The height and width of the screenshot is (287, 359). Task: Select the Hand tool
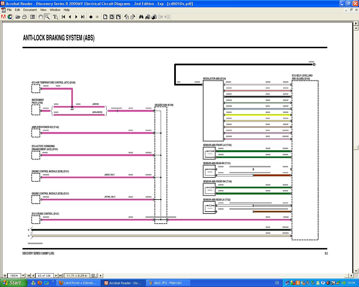coord(41,17)
